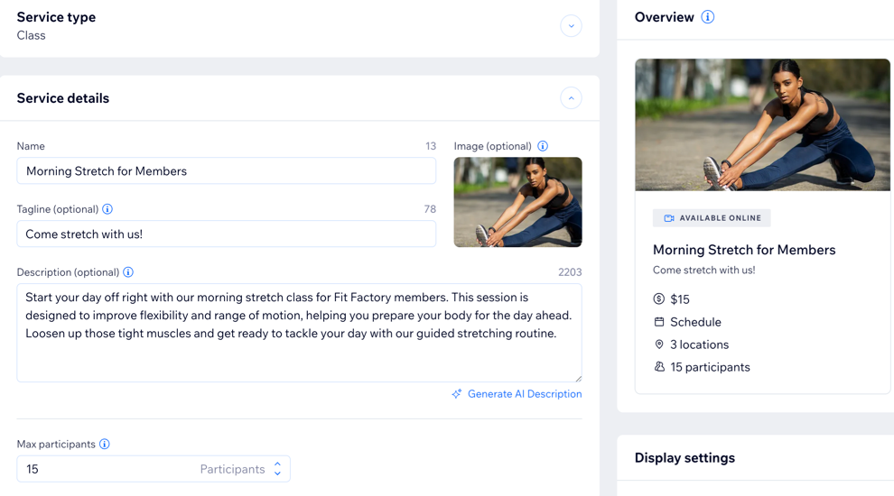Click the Max participants stepper arrows
This screenshot has width=894, height=496.
coord(277,469)
